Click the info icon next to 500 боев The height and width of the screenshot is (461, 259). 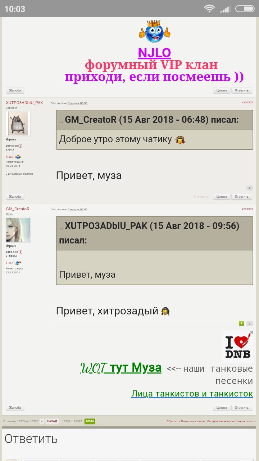pyautogui.click(x=21, y=146)
